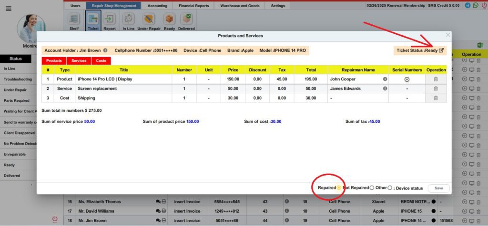Click info icon in Mr. Jim Brown row
Viewport: 488px width, 226px height.
286,220
